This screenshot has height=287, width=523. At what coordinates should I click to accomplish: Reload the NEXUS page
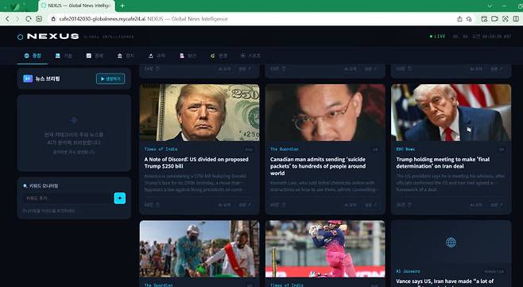[x=29, y=19]
